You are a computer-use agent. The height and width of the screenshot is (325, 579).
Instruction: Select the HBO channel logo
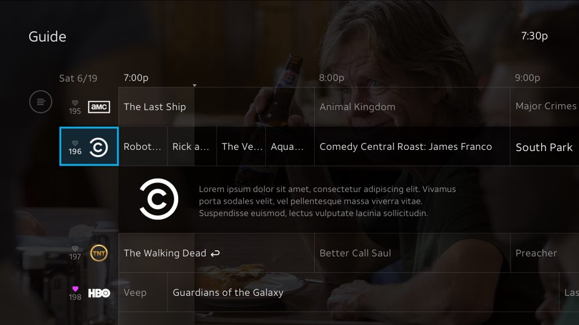coord(99,293)
